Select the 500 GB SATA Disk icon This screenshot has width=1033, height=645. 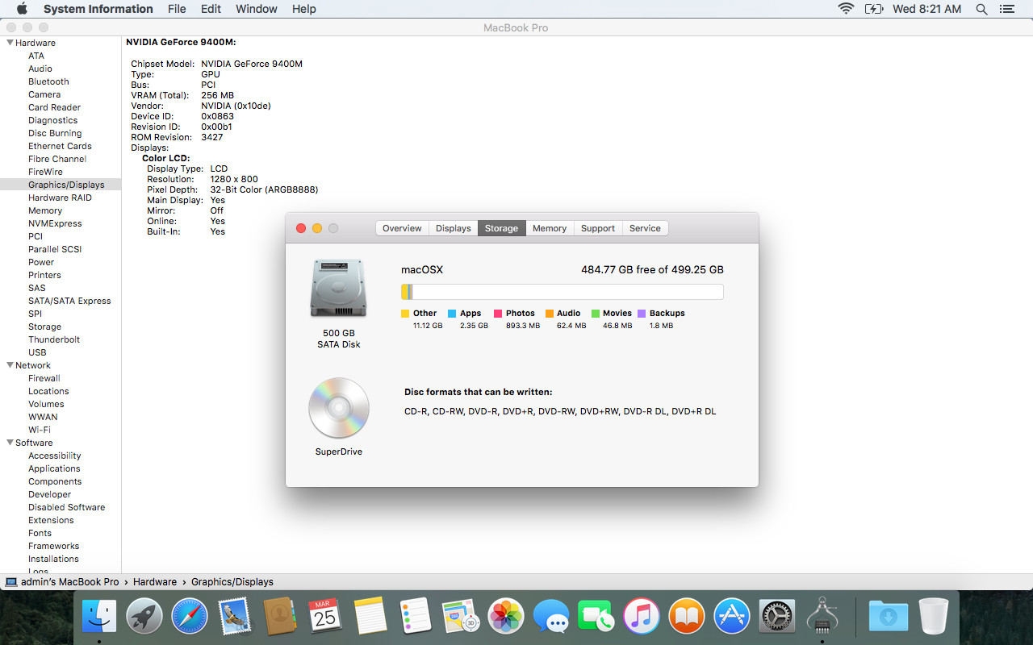[339, 289]
